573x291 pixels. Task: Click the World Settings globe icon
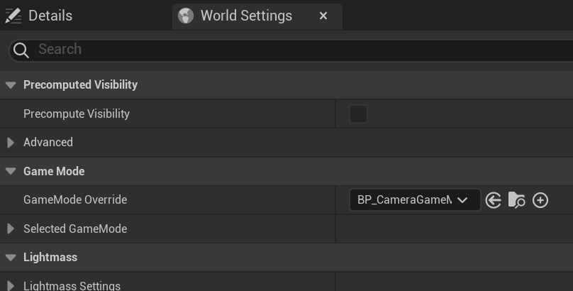187,16
